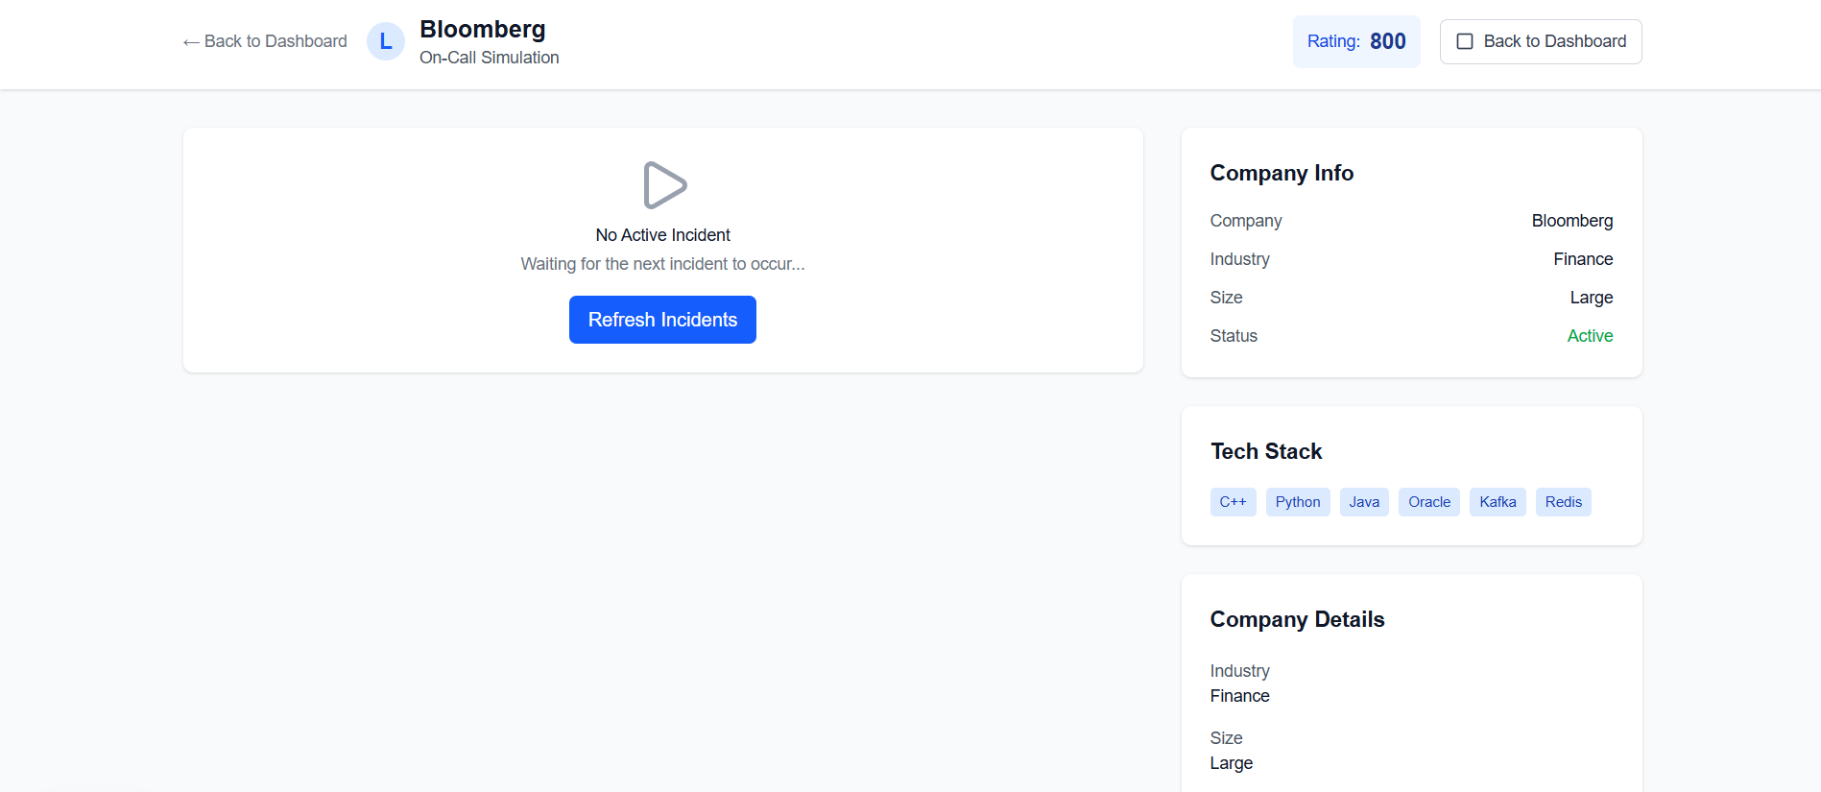The width and height of the screenshot is (1821, 792).
Task: Click the Refresh Incidents button
Action: 662,320
